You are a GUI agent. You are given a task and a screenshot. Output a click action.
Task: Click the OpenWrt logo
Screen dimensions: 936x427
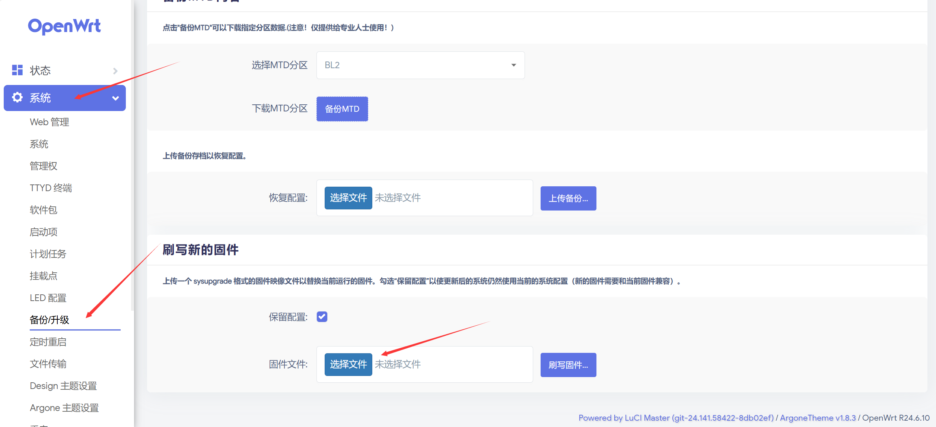[64, 26]
